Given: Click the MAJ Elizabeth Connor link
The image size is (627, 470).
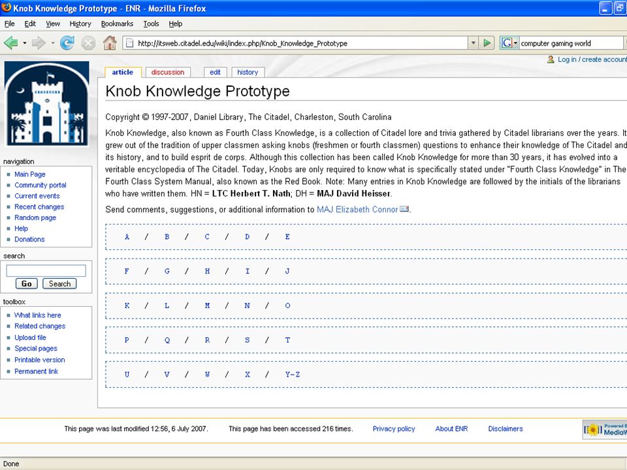Looking at the screenshot, I should click(x=357, y=210).
